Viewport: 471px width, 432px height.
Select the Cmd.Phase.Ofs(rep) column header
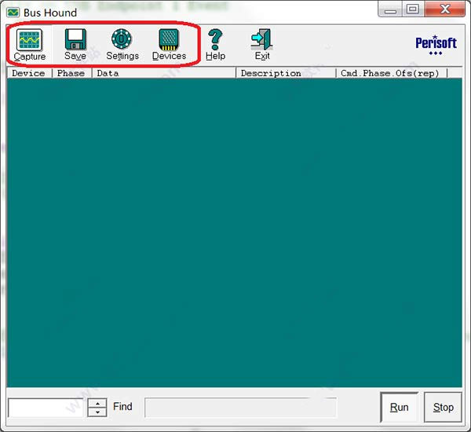click(x=392, y=73)
